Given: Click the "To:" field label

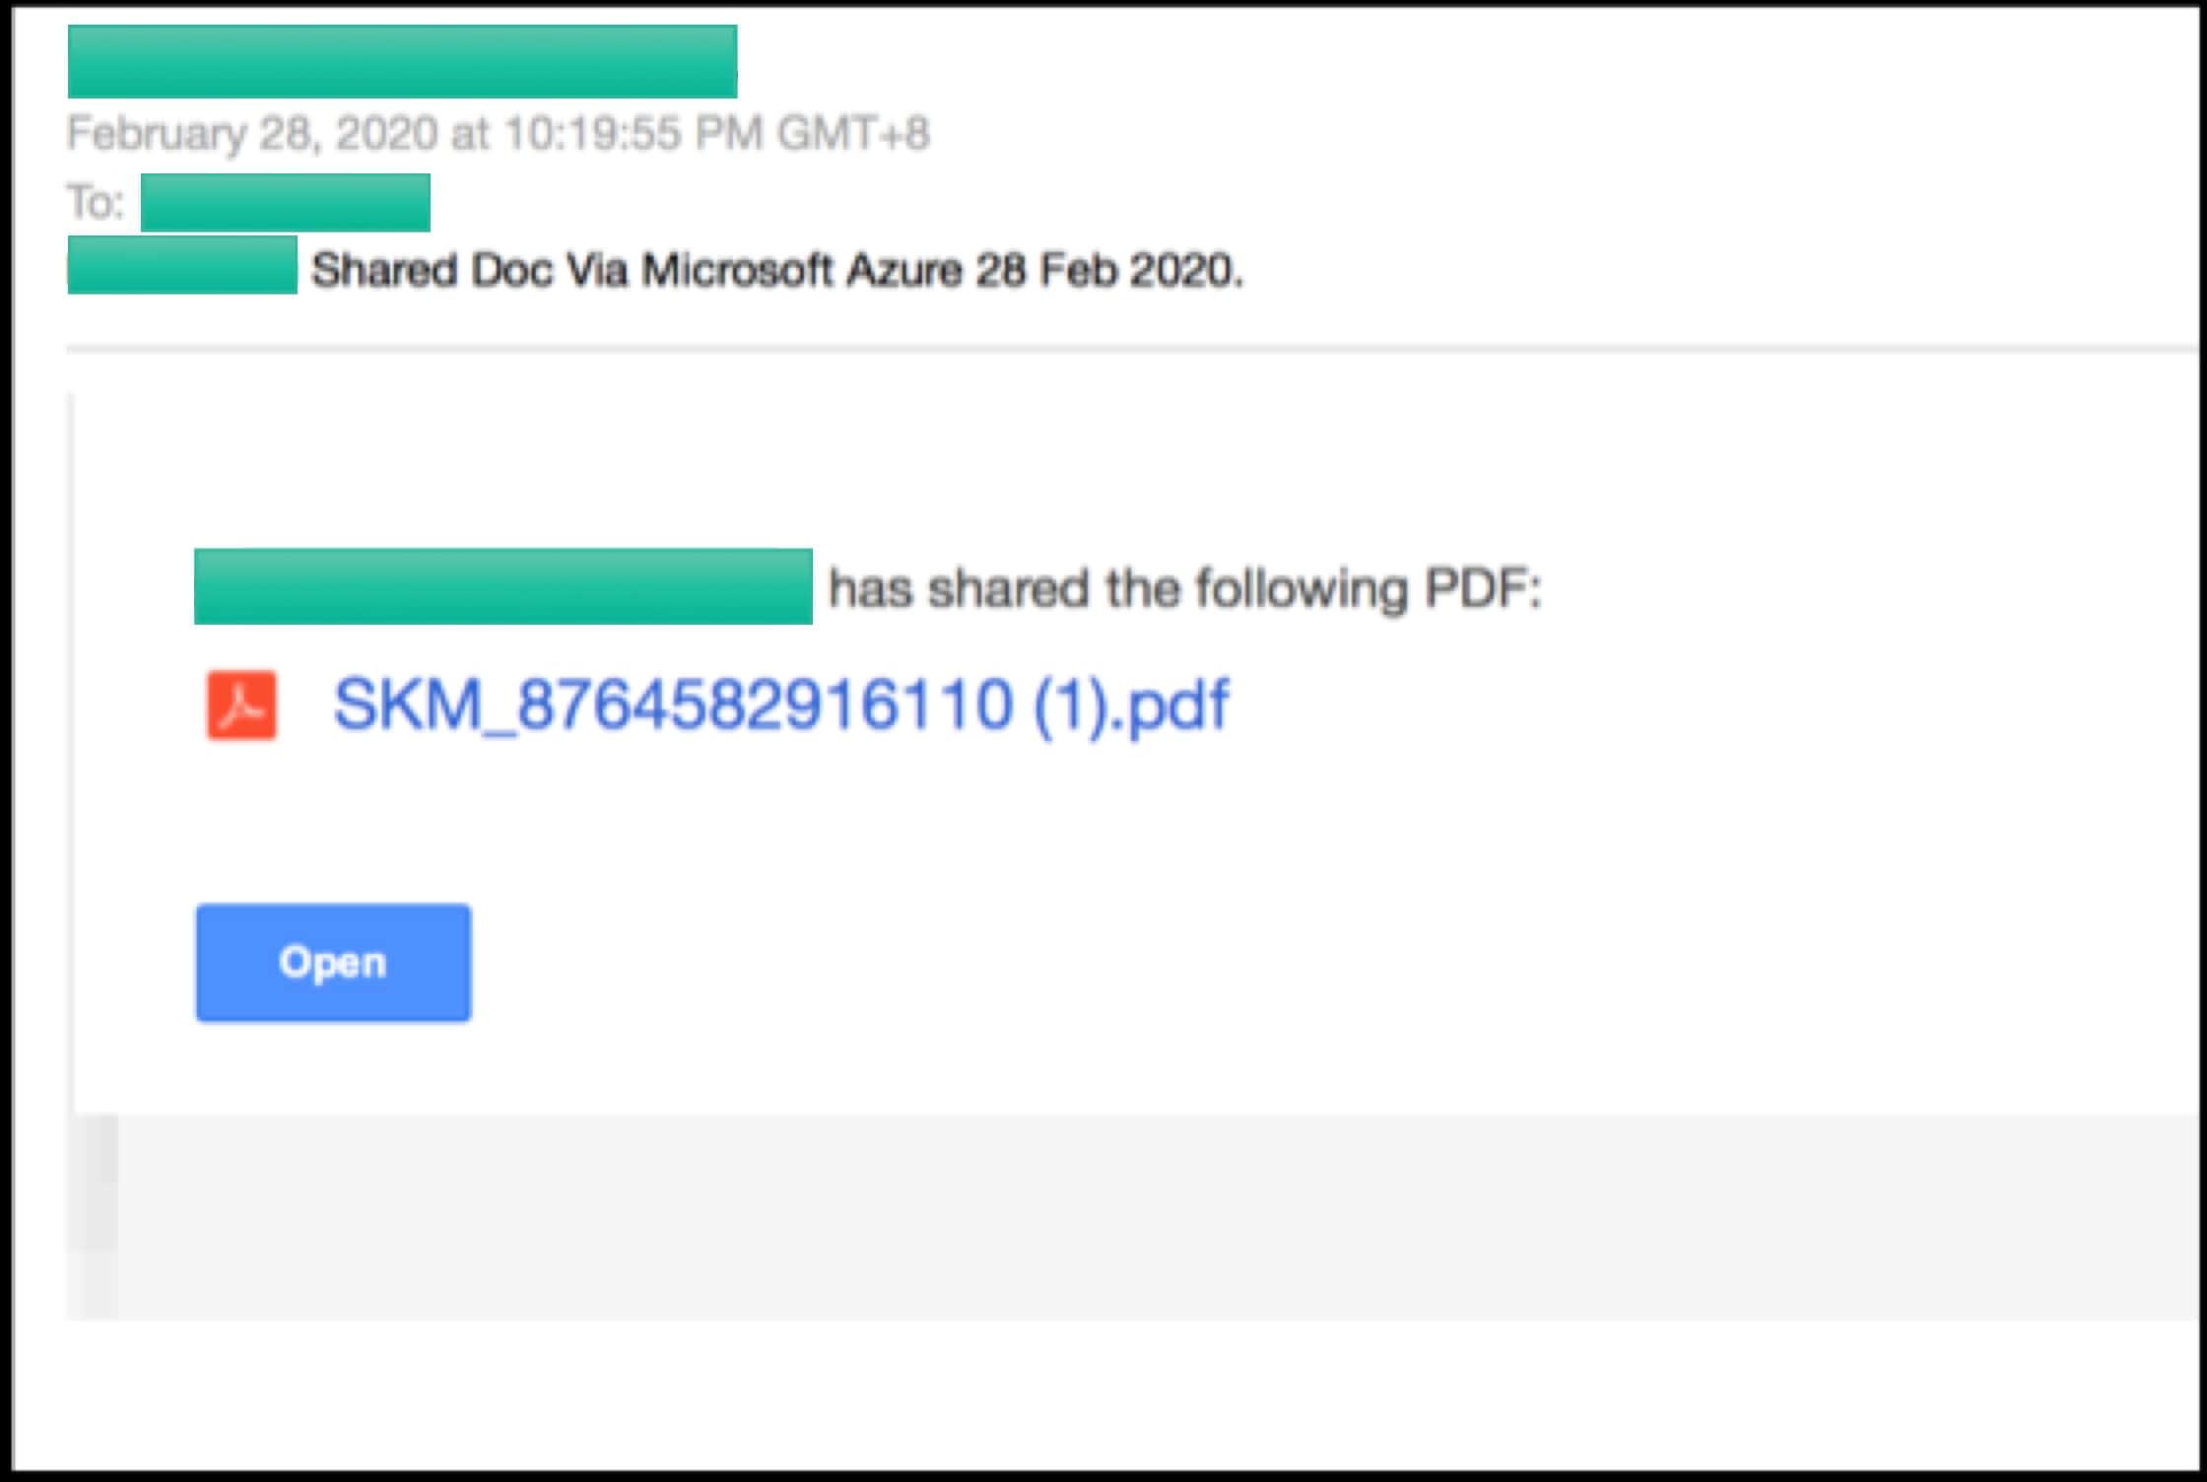Looking at the screenshot, I should 96,203.
